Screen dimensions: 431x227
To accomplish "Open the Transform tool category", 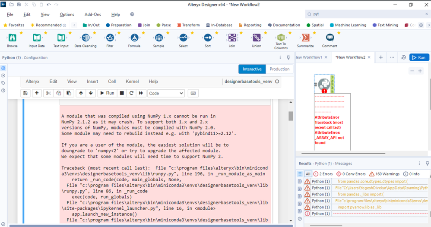I will tap(189, 25).
